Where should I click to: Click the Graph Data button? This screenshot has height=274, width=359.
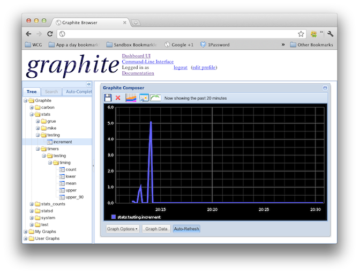156,229
